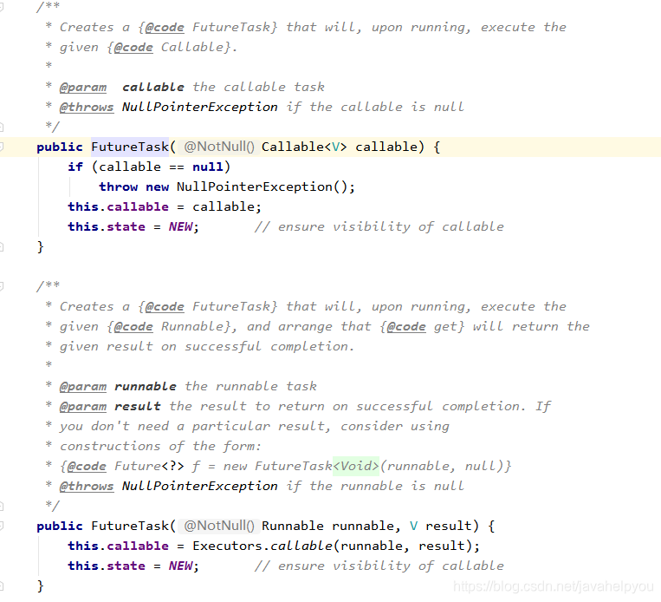Click the 'if' keyword
This screenshot has height=602, width=661.
pos(75,167)
